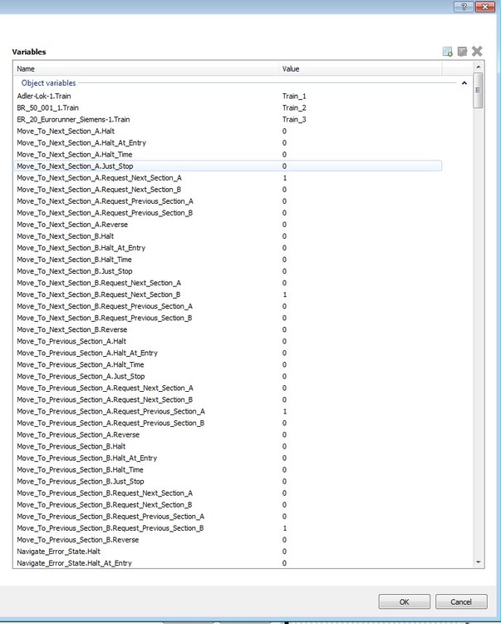Screen dimensions: 501x624
Task: Select ER_20_Eurorunner_Siemens-1.Train variable
Action: click(228, 119)
